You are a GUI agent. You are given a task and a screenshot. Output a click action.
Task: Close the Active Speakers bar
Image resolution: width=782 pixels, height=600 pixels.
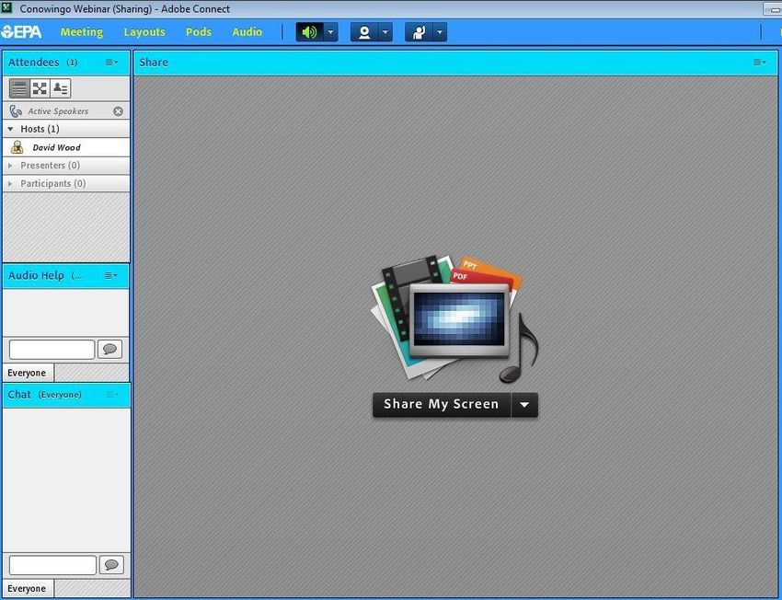click(118, 111)
